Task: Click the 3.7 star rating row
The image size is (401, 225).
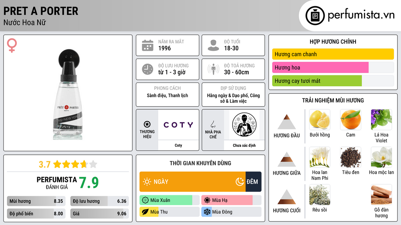Action: tap(68, 164)
